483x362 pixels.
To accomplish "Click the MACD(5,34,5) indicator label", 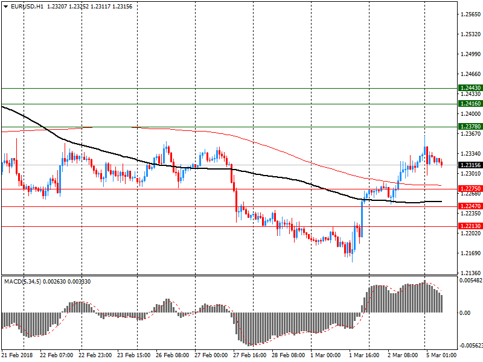I will point(22,282).
